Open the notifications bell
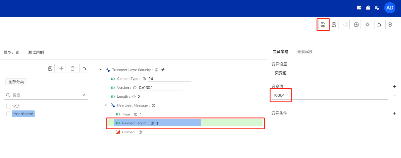401x158 pixels. pyautogui.click(x=368, y=8)
